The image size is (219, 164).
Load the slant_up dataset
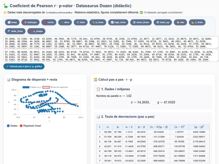[163, 22]
